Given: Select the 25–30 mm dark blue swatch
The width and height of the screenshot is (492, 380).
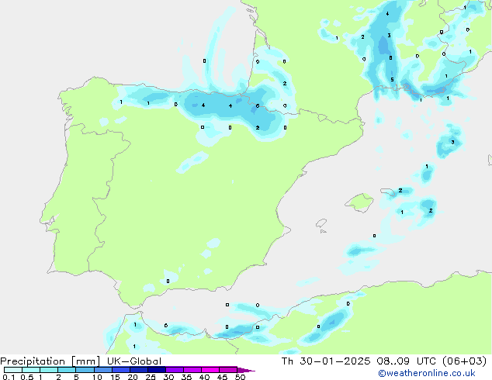Looking at the screenshot, I should 156,370.
